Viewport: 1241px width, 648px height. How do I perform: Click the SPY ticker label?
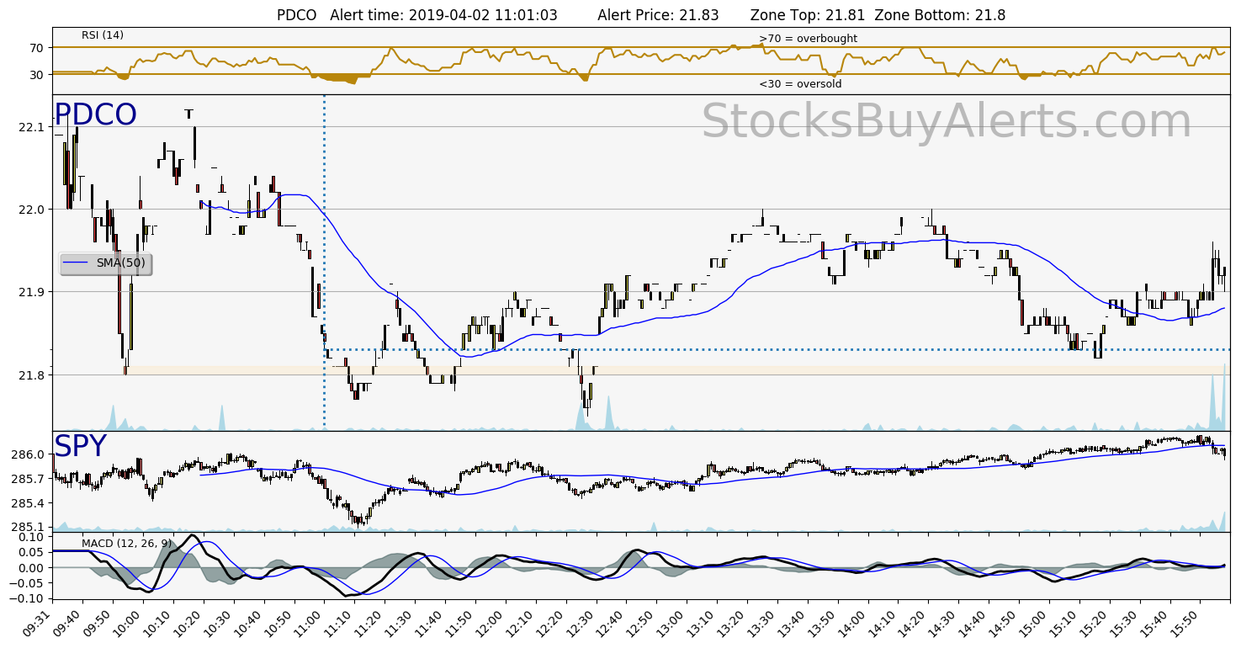tap(80, 446)
